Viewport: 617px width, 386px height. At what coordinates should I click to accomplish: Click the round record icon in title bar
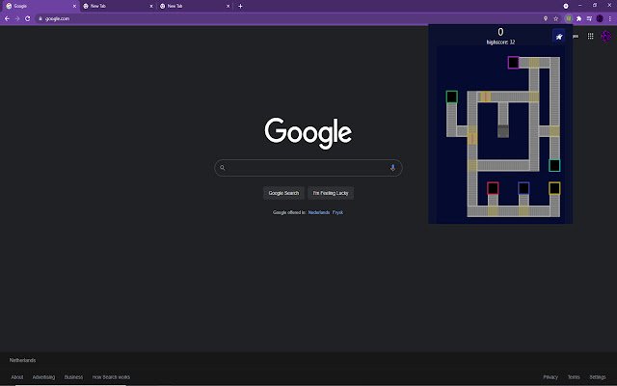566,6
